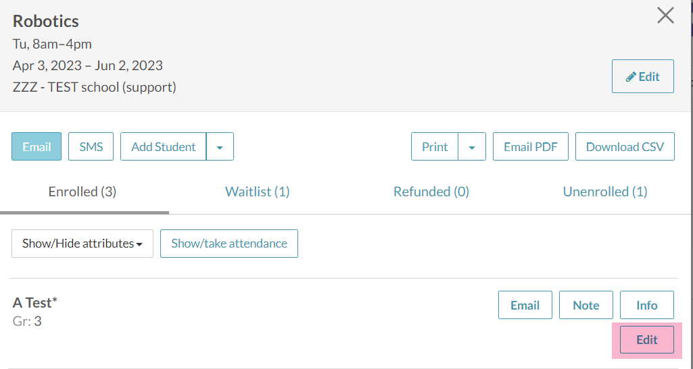Click Show/take attendance
The image size is (693, 369).
click(x=229, y=244)
